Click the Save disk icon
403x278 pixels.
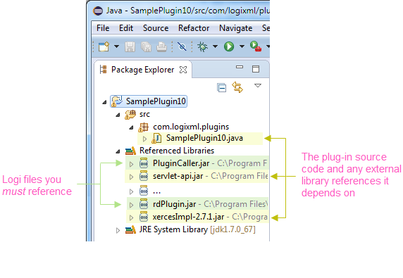(130, 46)
